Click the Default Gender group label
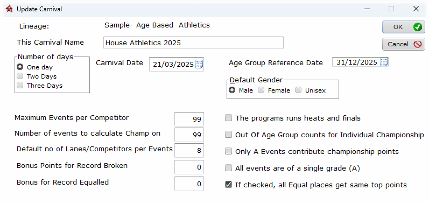Screen dimensions: 429x204 (256, 80)
